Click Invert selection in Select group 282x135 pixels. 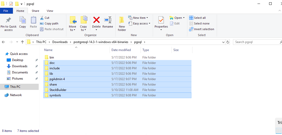click(202, 29)
